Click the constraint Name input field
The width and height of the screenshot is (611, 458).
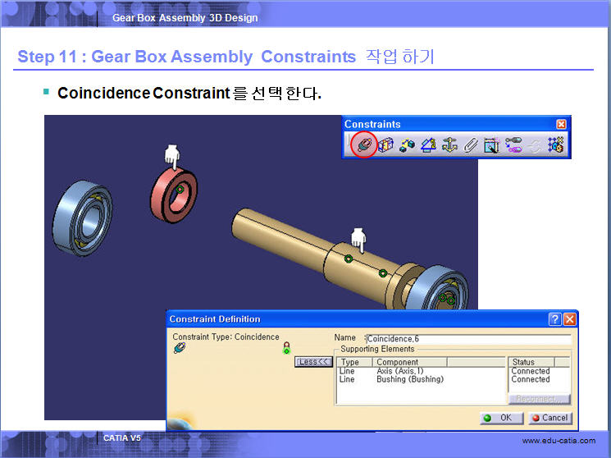point(467,338)
